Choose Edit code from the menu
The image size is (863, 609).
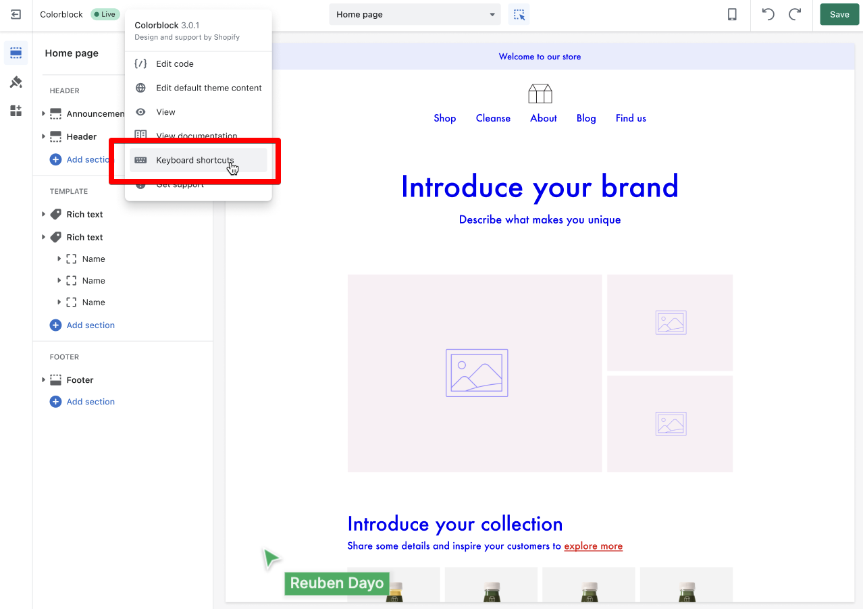pos(175,63)
